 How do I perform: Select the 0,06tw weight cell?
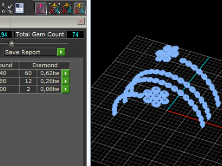tap(49, 89)
